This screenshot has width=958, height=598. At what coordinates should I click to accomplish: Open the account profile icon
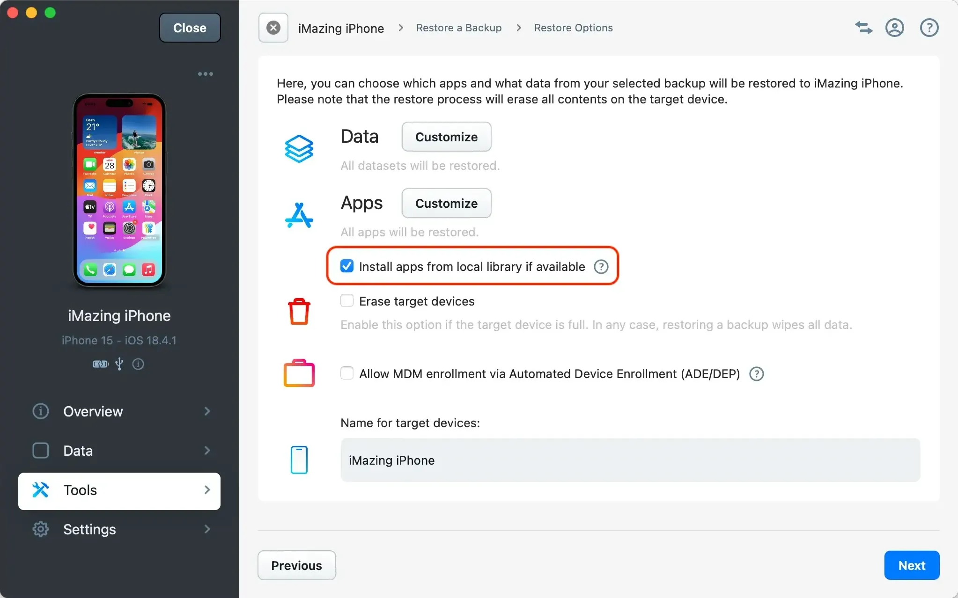pos(894,28)
